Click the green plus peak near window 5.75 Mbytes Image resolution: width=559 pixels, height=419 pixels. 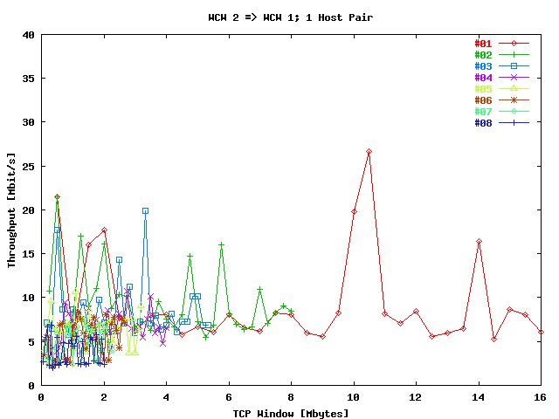[221, 244]
